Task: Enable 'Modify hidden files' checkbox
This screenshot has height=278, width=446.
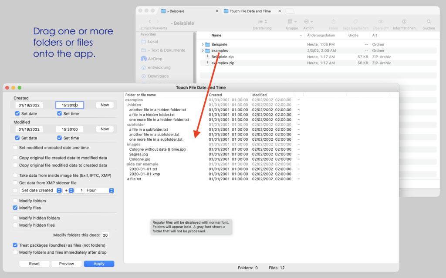Action: [15, 225]
